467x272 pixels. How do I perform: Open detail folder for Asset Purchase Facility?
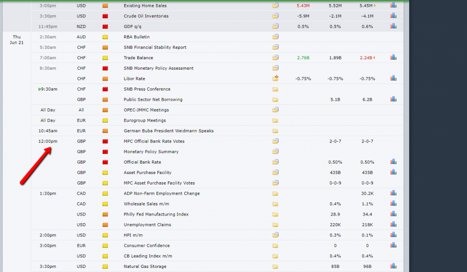coord(275,172)
